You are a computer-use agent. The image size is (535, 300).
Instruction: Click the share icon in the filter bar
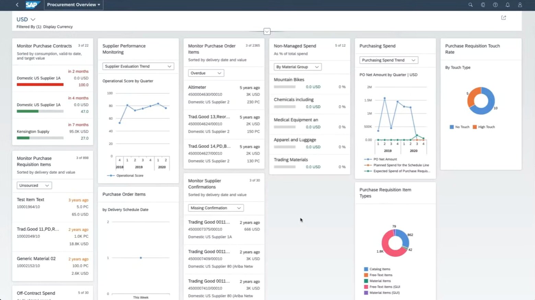[x=503, y=18]
